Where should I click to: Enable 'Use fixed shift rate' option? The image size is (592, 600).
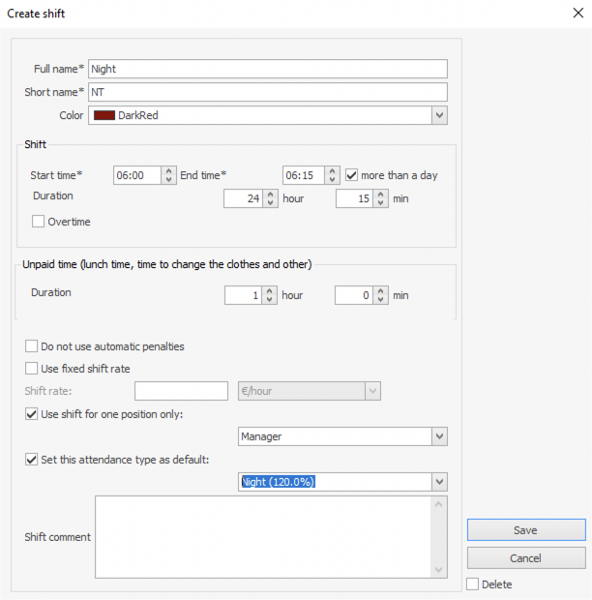(32, 368)
